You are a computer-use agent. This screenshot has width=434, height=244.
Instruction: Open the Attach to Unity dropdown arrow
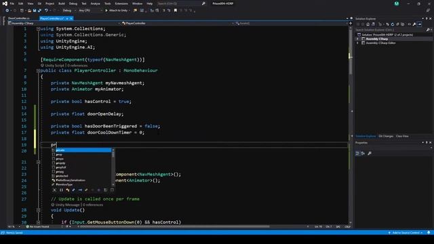(x=130, y=11)
